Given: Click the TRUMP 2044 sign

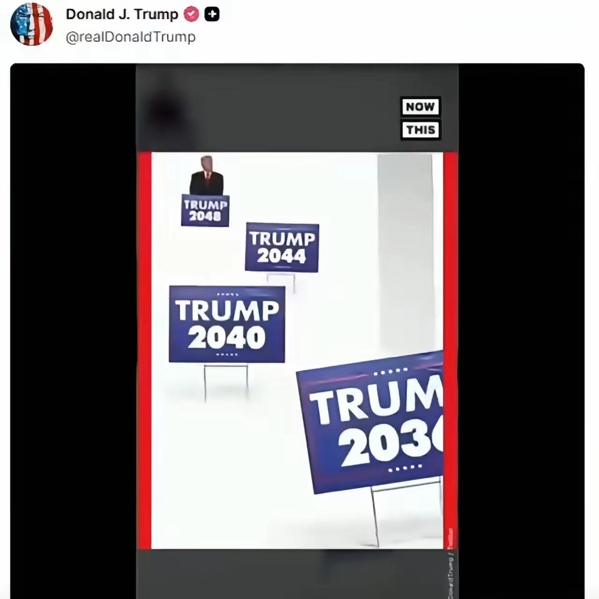Looking at the screenshot, I should tap(282, 248).
